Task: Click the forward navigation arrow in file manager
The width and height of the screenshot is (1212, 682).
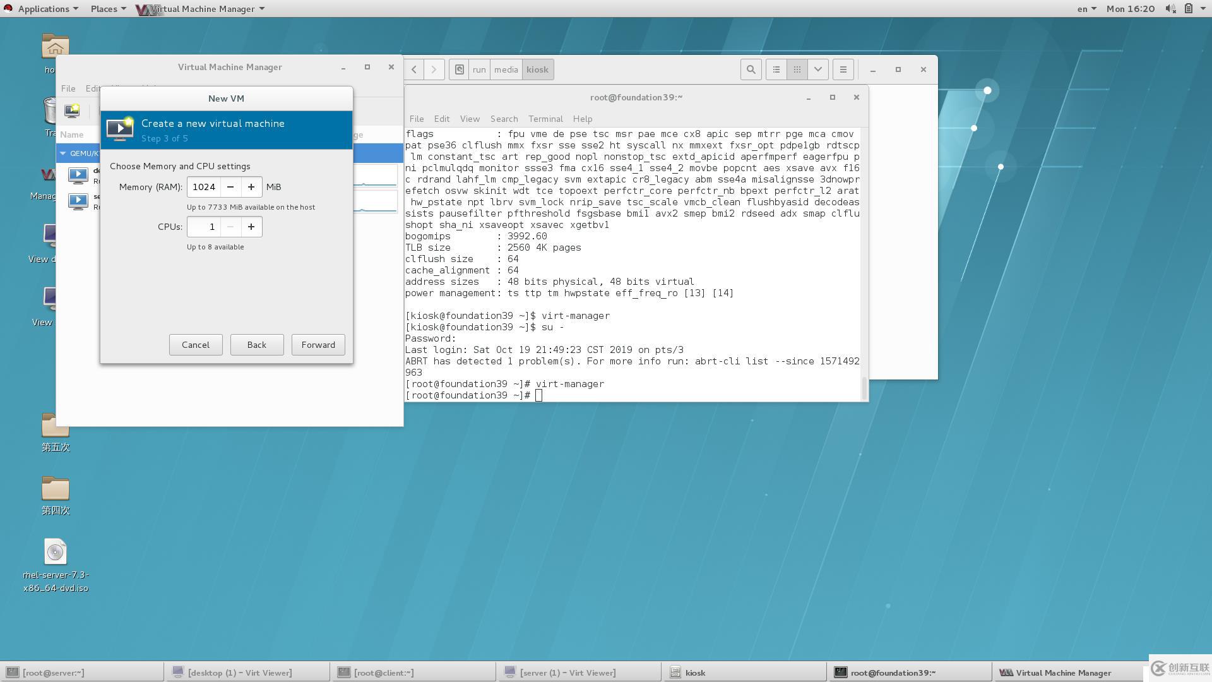Action: pos(433,69)
